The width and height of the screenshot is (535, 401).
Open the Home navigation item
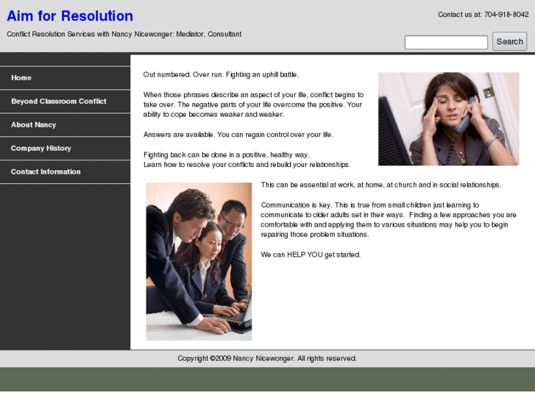click(x=65, y=78)
